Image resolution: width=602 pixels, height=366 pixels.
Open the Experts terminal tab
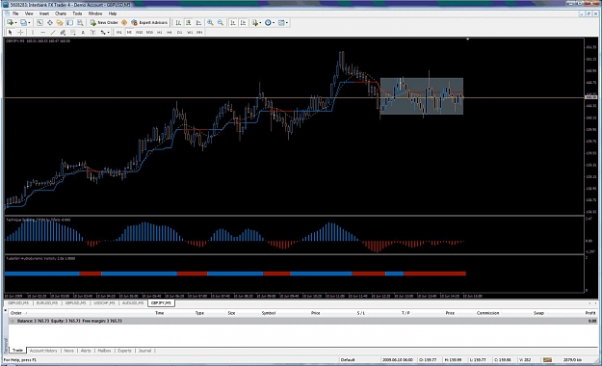[124, 351]
